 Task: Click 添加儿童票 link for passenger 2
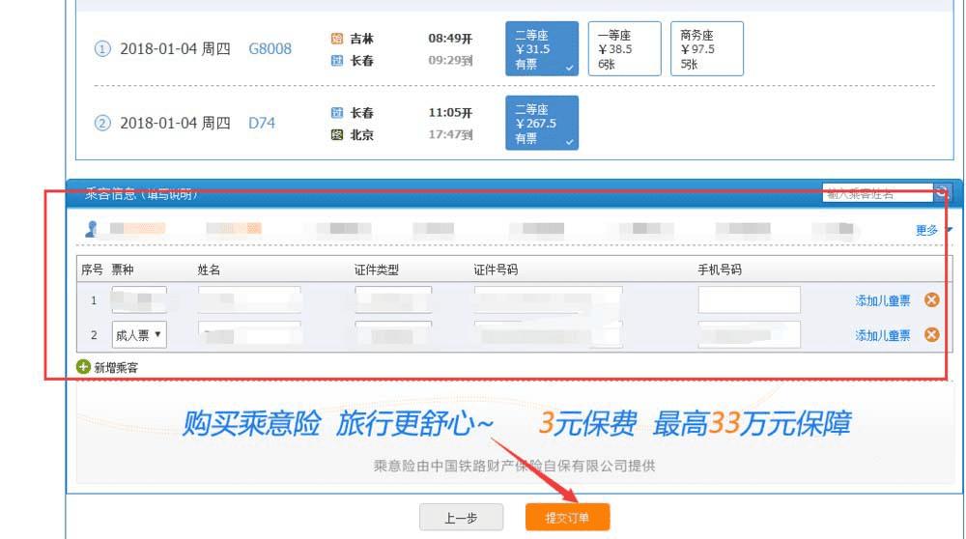(882, 335)
